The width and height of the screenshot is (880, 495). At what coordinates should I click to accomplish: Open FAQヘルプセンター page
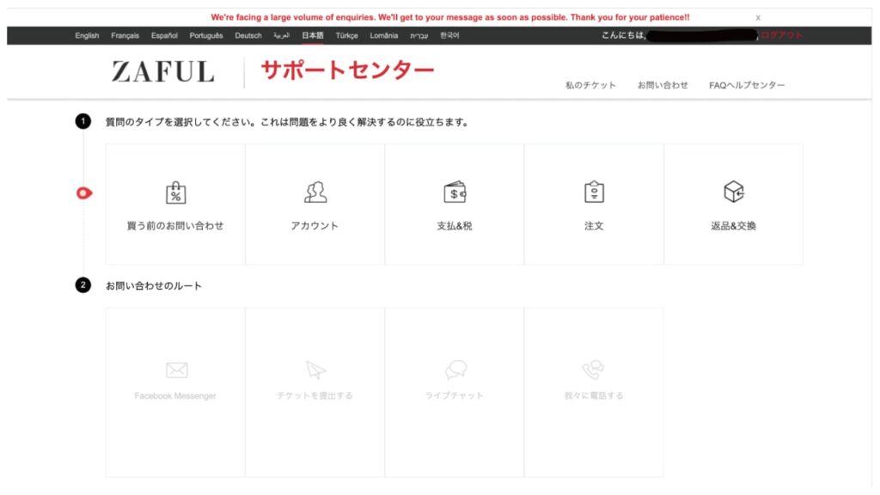[747, 85]
